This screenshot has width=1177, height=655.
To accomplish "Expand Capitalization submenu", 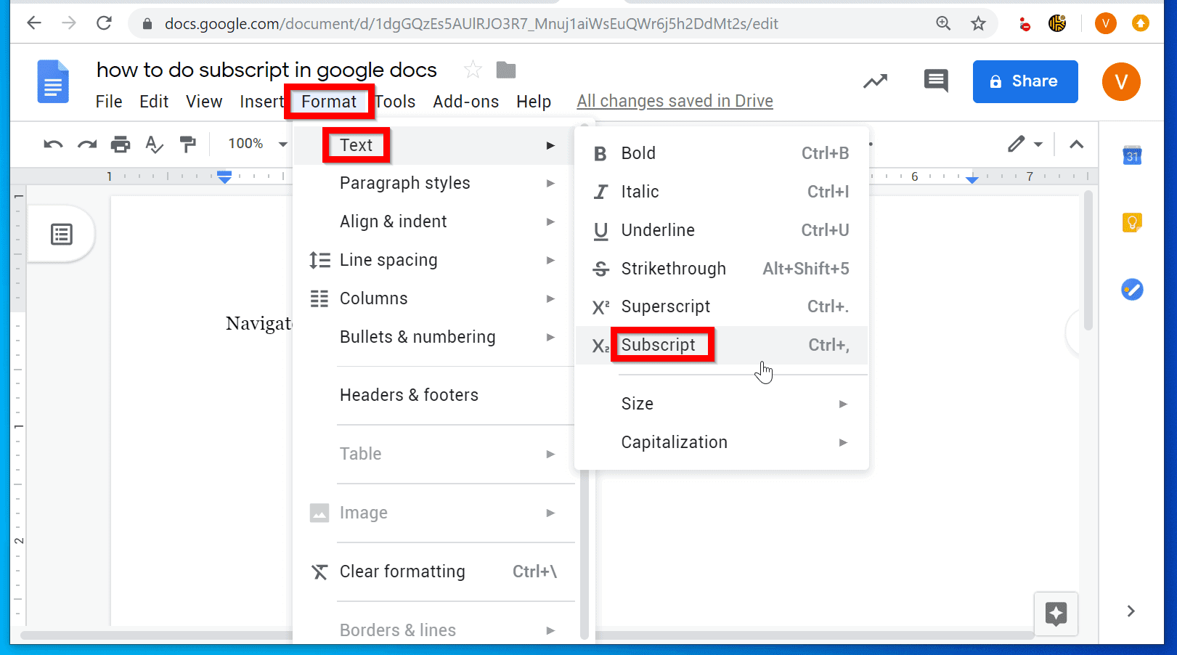I will (x=721, y=442).
